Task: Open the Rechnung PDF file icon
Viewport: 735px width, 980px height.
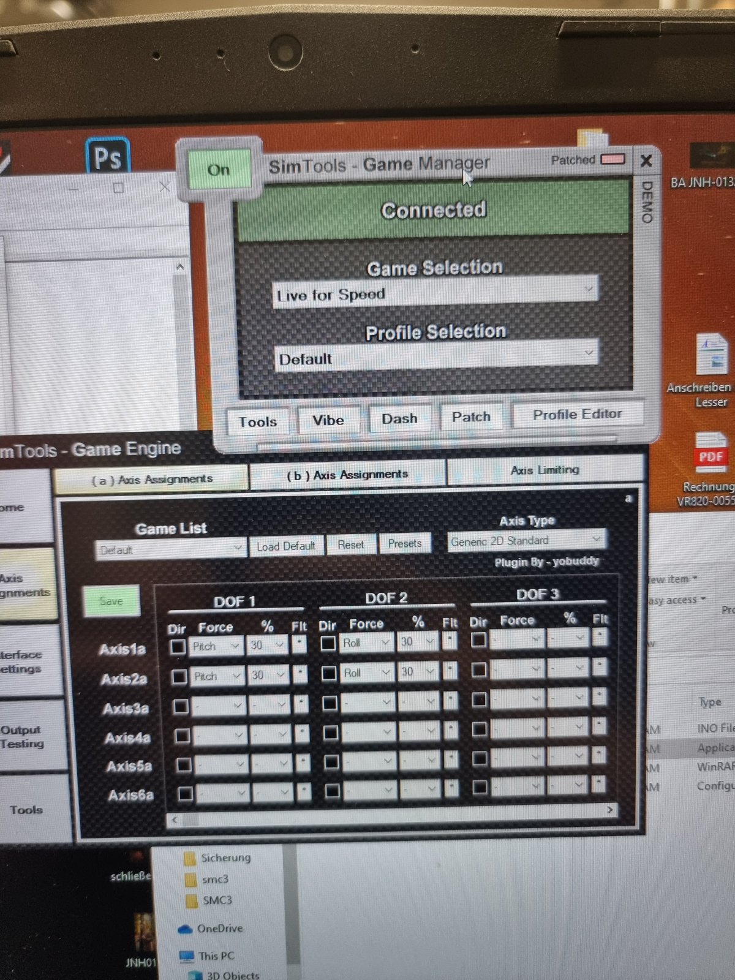Action: click(711, 453)
